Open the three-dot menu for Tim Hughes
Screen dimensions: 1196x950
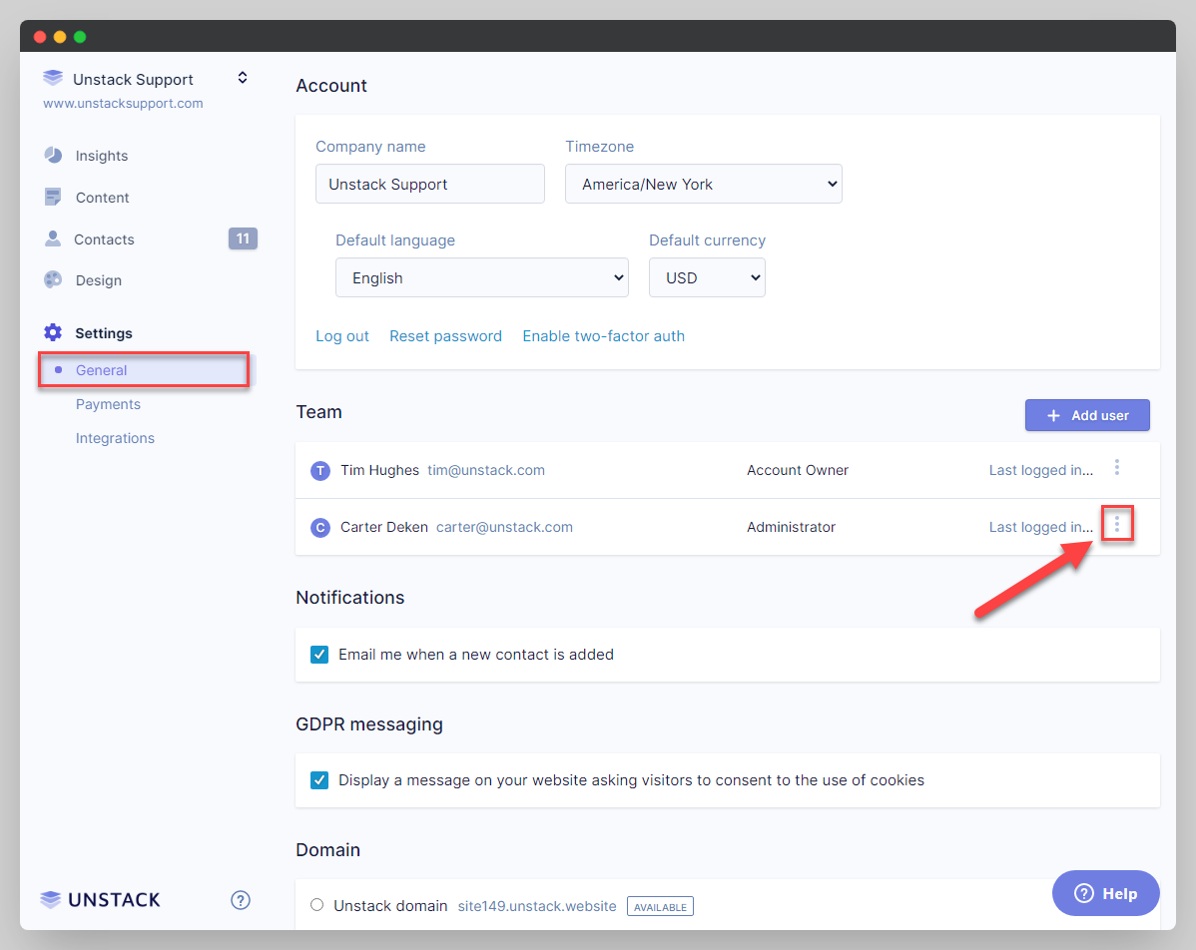tap(1117, 467)
